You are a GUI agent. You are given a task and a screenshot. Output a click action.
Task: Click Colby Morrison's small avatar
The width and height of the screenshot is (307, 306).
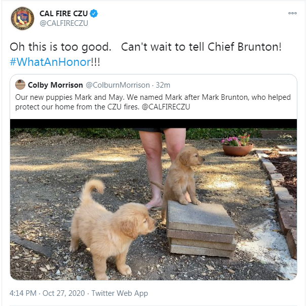20,85
